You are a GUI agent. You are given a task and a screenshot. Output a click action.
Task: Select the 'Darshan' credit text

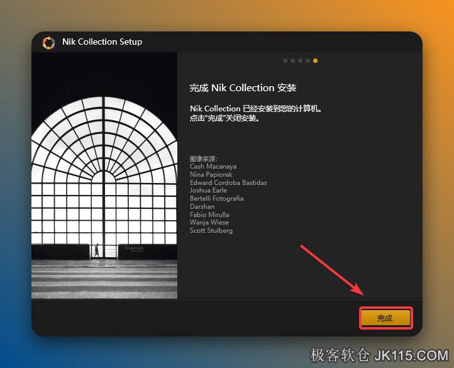pos(202,206)
